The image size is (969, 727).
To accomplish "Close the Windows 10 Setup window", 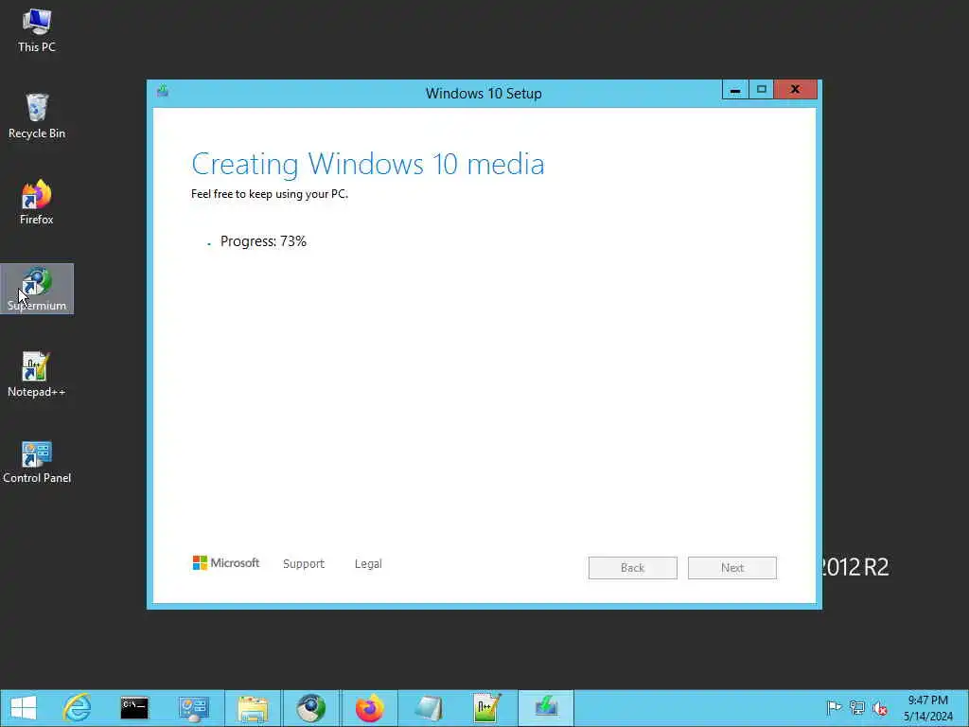I will pos(795,90).
